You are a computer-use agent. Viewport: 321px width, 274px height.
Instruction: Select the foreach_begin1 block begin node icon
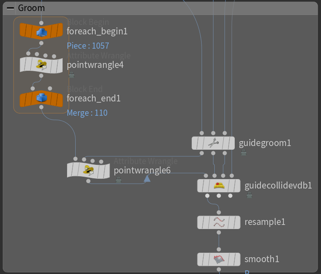tap(41, 31)
